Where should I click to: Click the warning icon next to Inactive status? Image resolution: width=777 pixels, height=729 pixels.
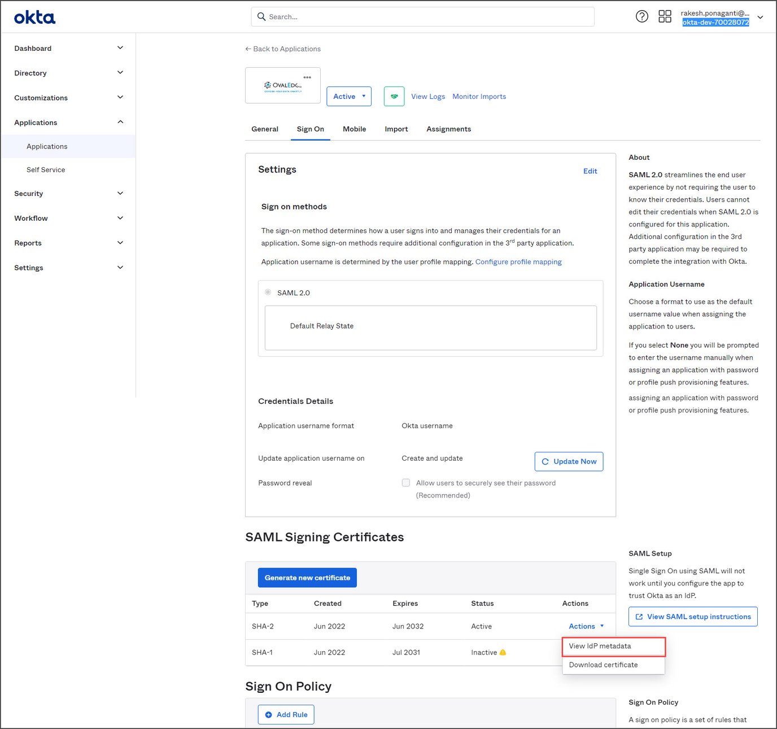[503, 652]
